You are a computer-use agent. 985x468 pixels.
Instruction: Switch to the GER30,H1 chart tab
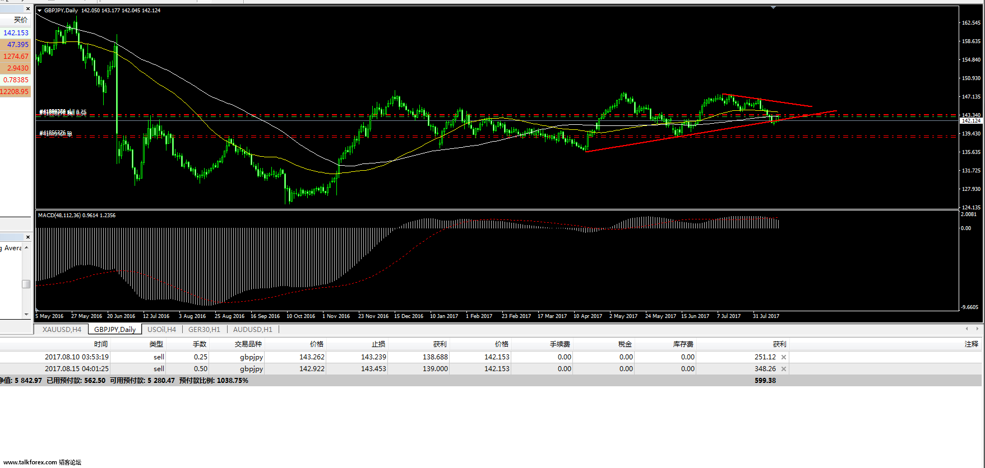click(204, 330)
